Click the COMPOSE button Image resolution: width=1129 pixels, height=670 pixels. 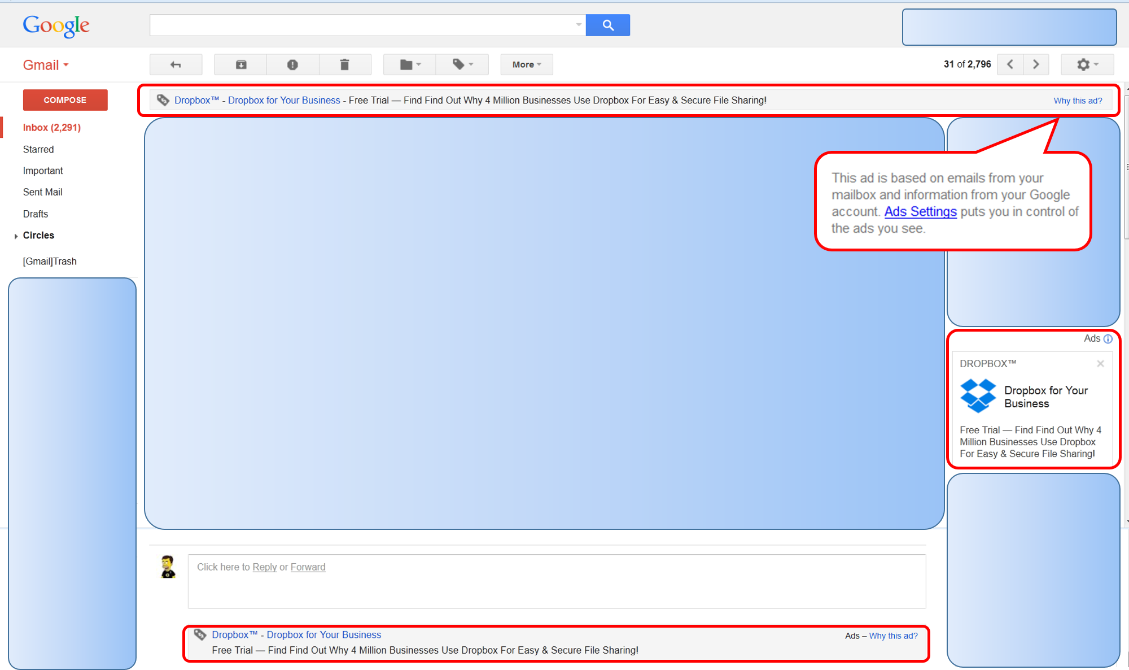pyautogui.click(x=65, y=100)
